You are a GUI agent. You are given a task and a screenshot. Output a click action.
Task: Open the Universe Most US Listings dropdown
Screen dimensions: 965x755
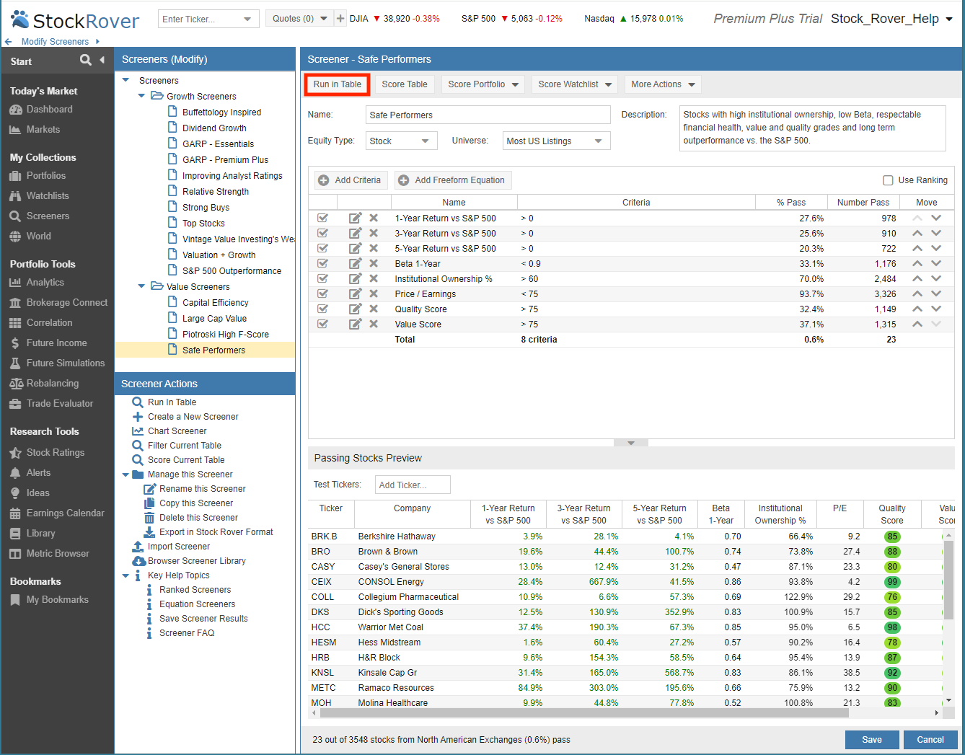[x=556, y=141]
